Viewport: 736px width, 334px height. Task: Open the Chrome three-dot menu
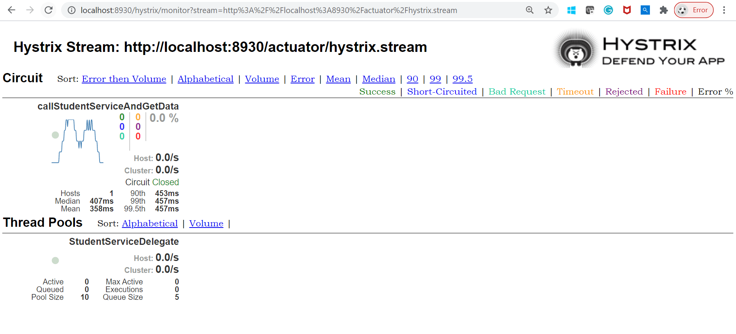[724, 10]
